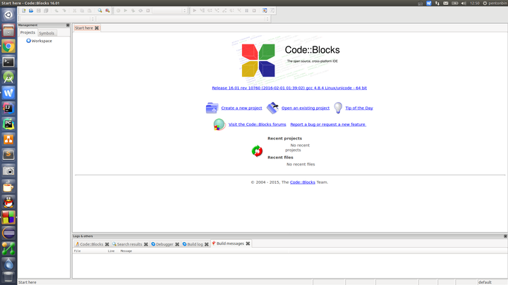
Task: Switch to the Symbols tab
Action: coord(47,33)
